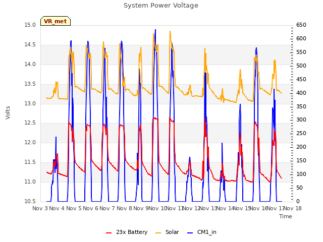Image resolution: width=323 pixels, height=242 pixels.
Task: Click the 14.0 left axis tick label
Action: pos(30,65)
